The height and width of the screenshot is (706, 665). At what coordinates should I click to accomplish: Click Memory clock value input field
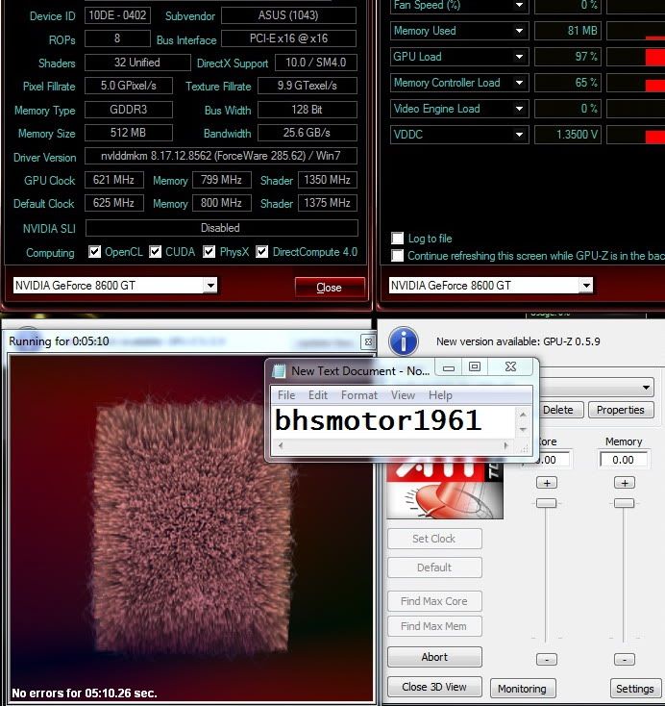coord(624,460)
